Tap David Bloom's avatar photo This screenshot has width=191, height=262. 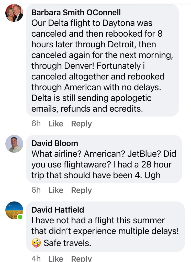pos(14,144)
